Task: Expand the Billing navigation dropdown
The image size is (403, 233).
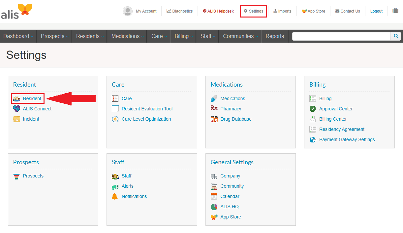Action: [x=184, y=36]
